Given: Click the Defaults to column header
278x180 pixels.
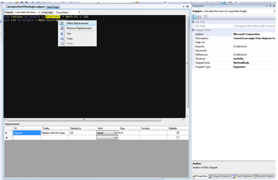Looking at the screenshot, I should point(83,128).
